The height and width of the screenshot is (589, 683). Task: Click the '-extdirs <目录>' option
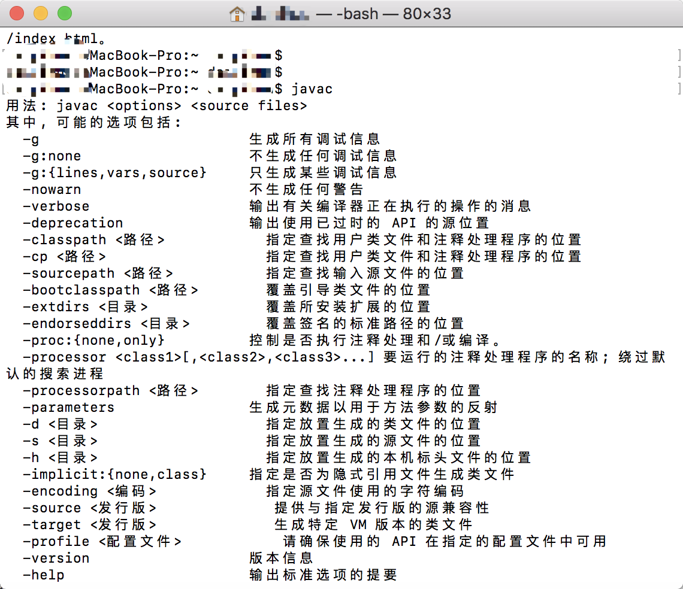coord(85,307)
